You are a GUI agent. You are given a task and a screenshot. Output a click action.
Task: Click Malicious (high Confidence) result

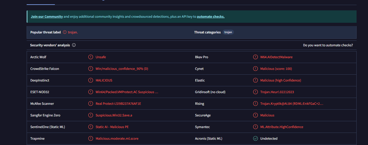coord(281,80)
